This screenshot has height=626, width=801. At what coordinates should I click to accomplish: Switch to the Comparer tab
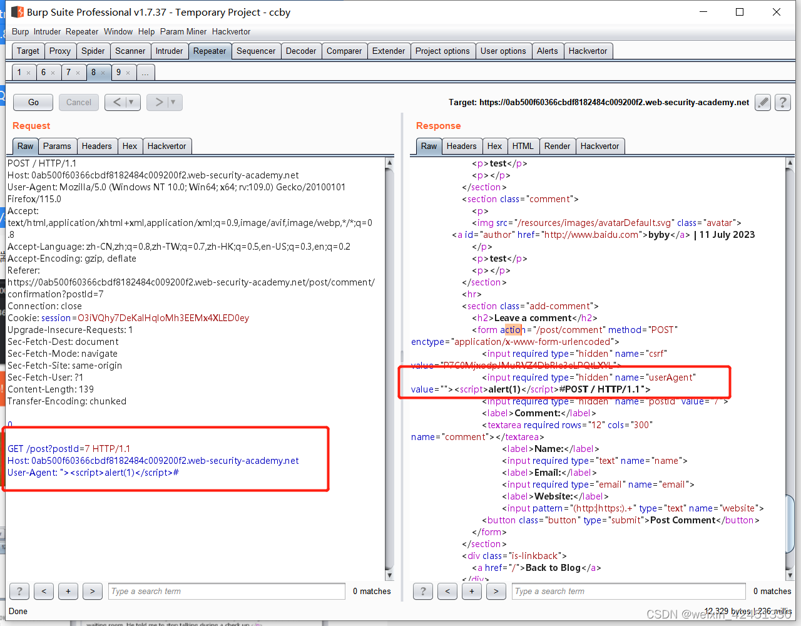pyautogui.click(x=344, y=51)
